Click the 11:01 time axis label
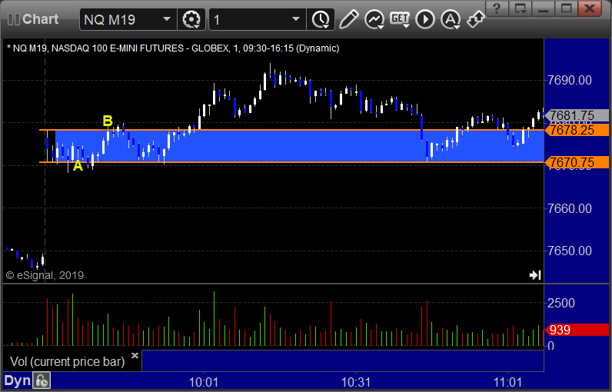The image size is (612, 392). [x=507, y=382]
